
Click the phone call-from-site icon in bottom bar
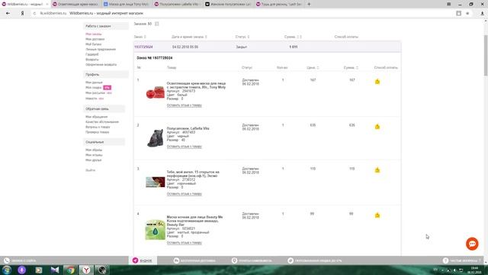[7, 260]
